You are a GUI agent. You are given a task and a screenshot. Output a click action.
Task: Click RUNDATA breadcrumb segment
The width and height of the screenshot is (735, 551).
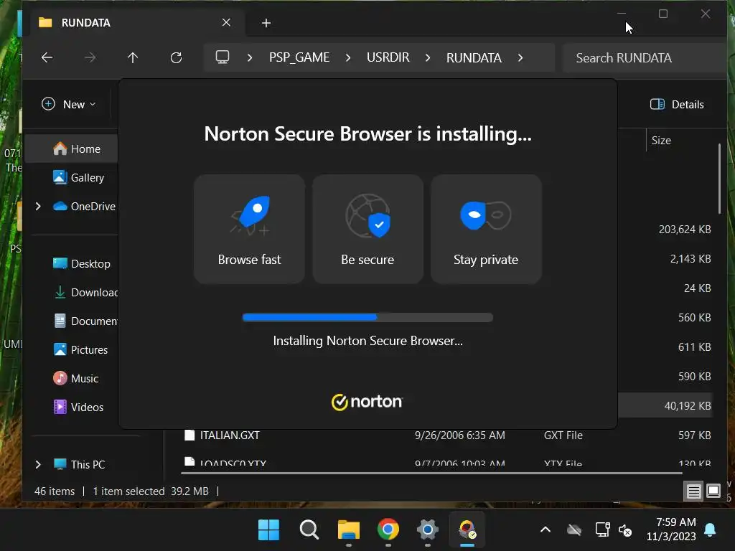click(474, 57)
